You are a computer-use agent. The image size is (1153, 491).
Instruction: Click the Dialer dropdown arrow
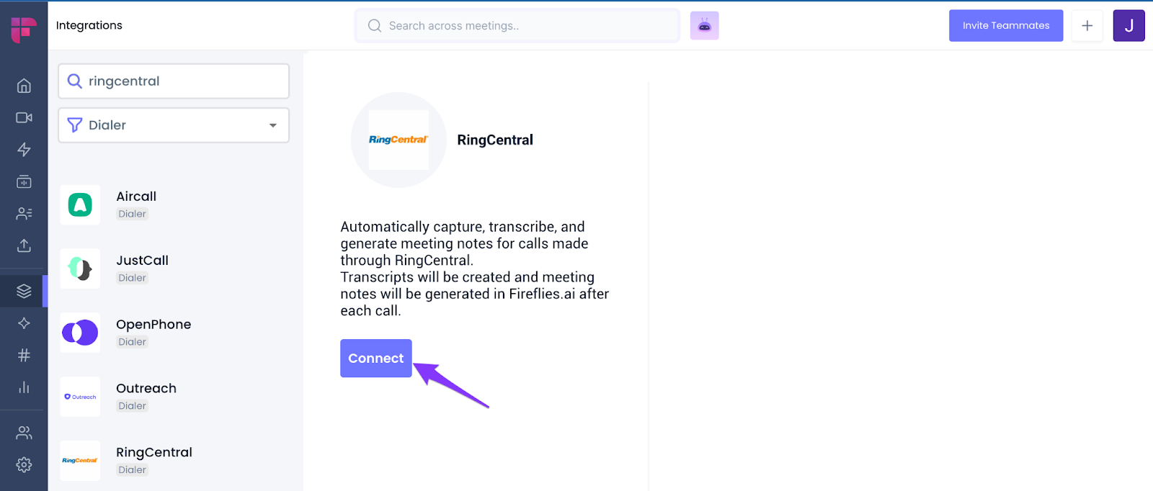coord(273,125)
